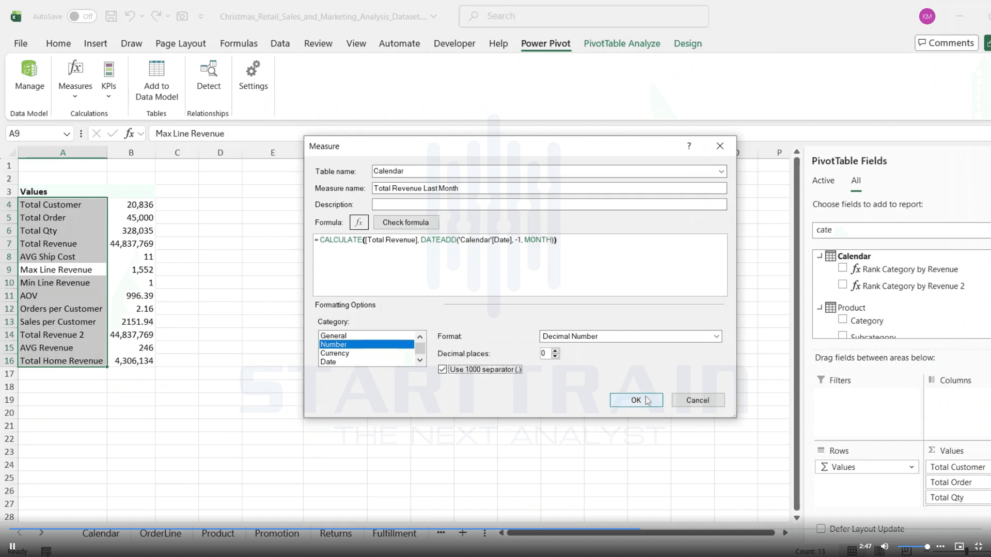This screenshot has width=991, height=557.
Task: Click the Check formula button
Action: pyautogui.click(x=406, y=222)
